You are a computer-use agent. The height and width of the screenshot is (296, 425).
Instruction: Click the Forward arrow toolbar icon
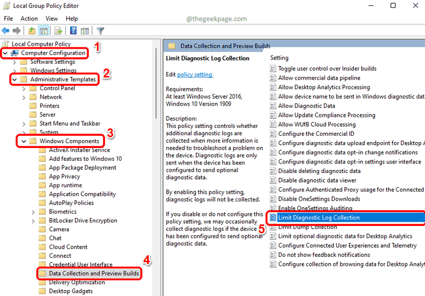(16, 31)
